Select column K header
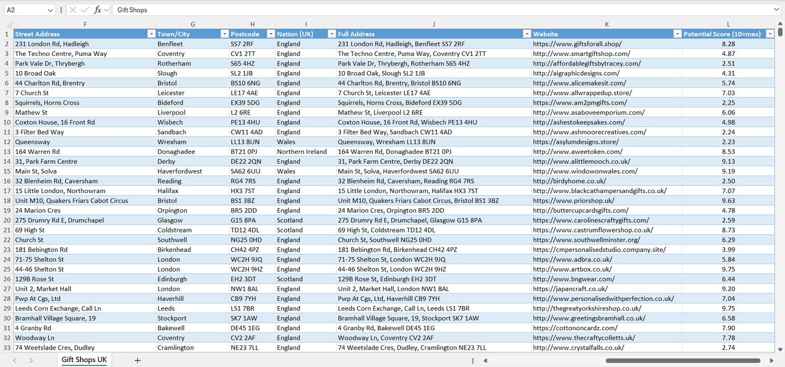The image size is (785, 367). [x=606, y=24]
